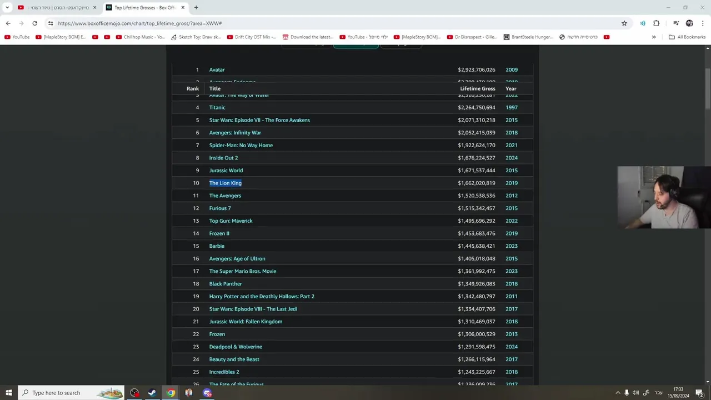The height and width of the screenshot is (400, 711).
Task: Open the כרטיסייה חדשה bookmark
Action: click(578, 37)
